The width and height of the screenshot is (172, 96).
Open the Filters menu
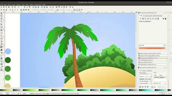pos(31,5)
